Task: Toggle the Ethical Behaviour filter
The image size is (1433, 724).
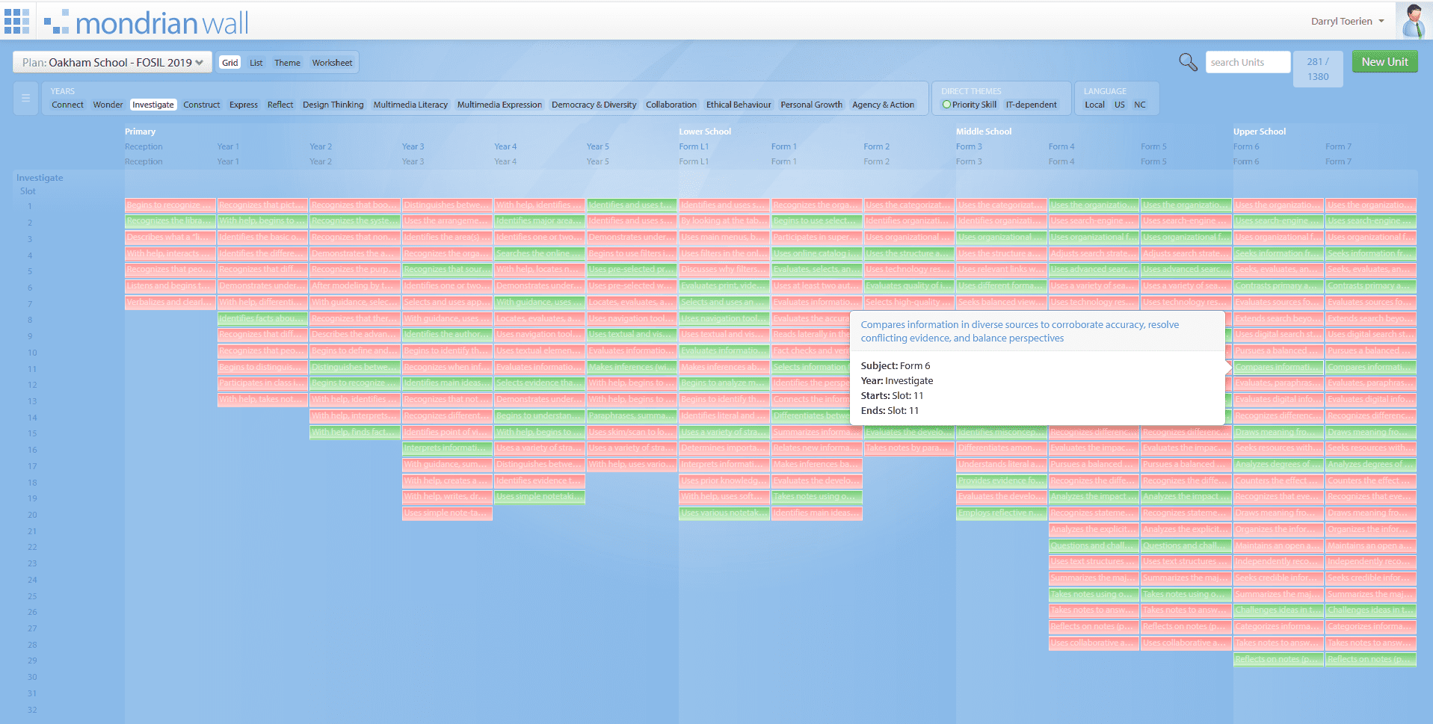Action: [x=739, y=105]
